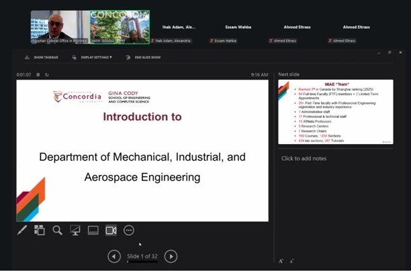Click the 'Click to add notes' area
This screenshot has width=411, height=272.
(x=304, y=159)
